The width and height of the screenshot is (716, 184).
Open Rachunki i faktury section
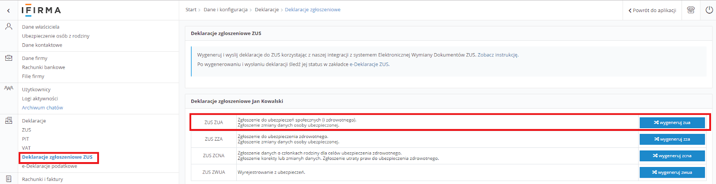point(43,179)
